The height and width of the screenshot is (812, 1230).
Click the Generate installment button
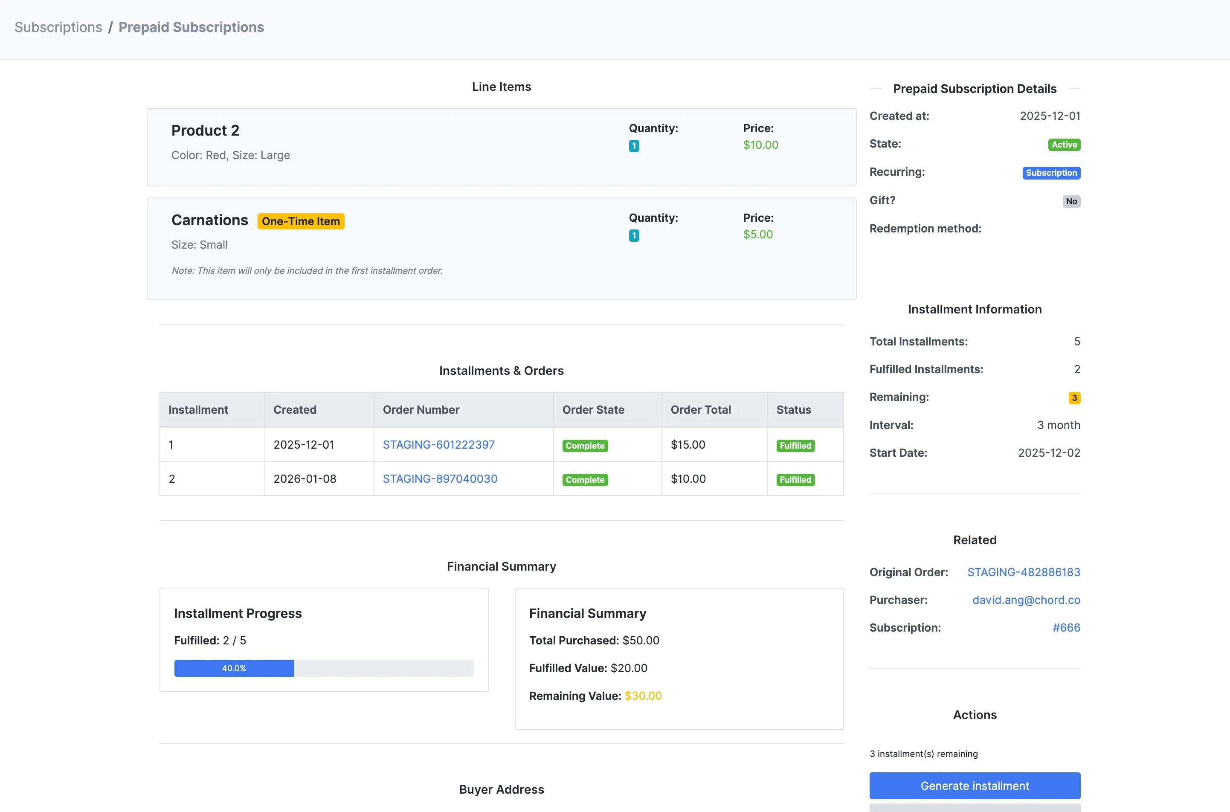pyautogui.click(x=975, y=786)
